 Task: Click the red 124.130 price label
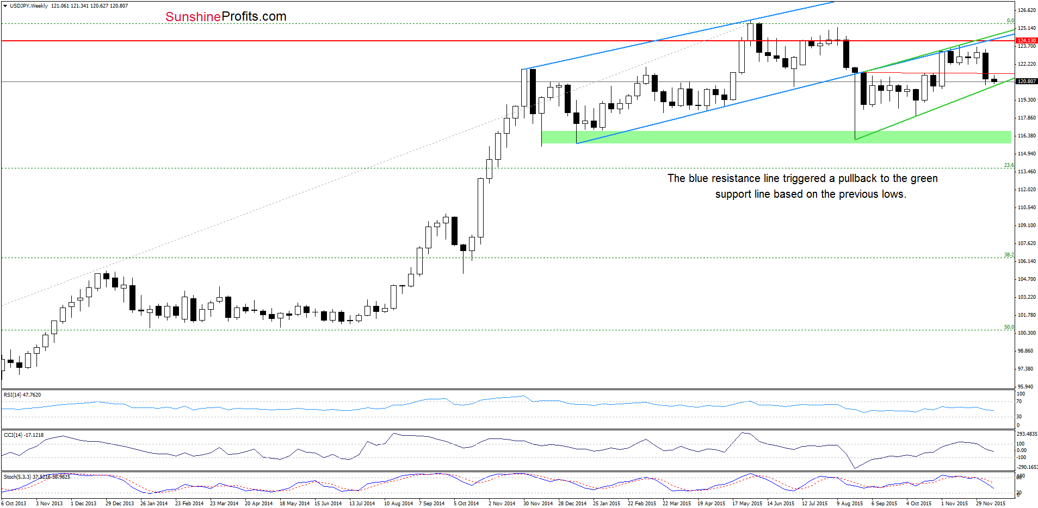(x=1027, y=40)
